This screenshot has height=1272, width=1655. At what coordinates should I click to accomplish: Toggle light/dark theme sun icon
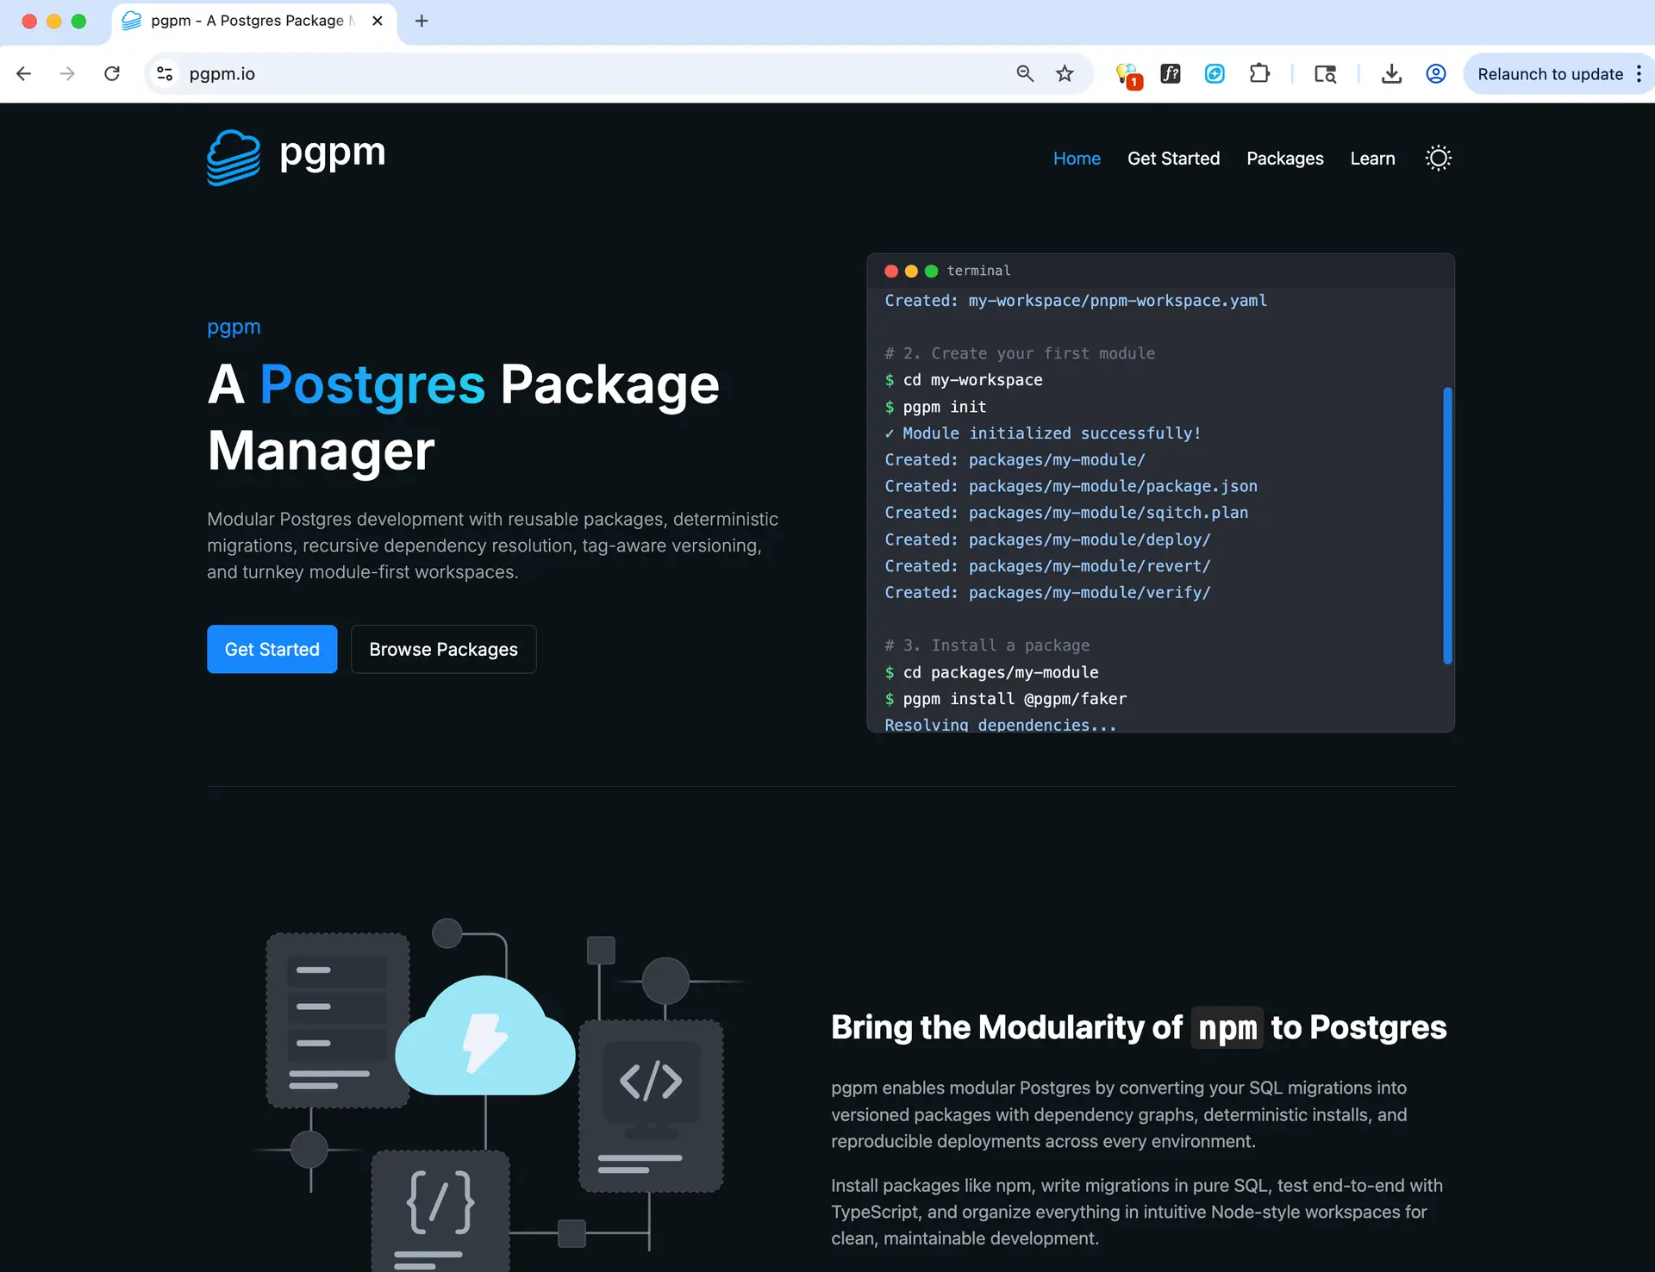pos(1438,159)
